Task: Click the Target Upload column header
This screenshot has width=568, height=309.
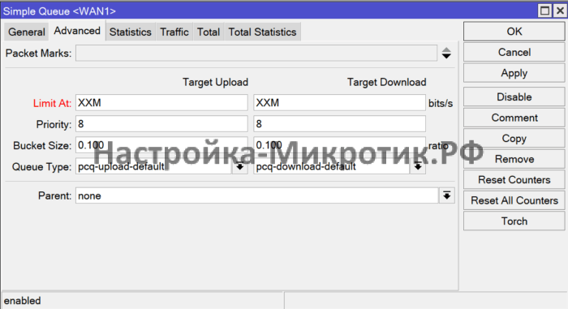Action: (215, 82)
